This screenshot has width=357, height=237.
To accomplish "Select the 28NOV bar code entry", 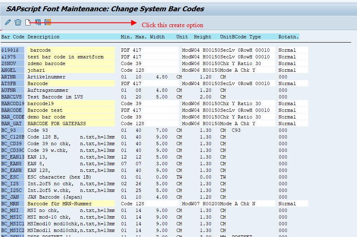I will [13, 63].
